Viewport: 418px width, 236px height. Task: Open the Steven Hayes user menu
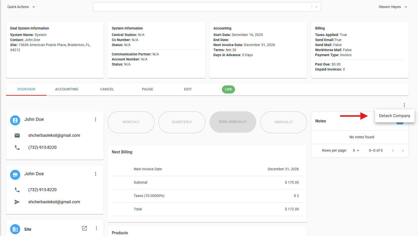click(x=392, y=7)
